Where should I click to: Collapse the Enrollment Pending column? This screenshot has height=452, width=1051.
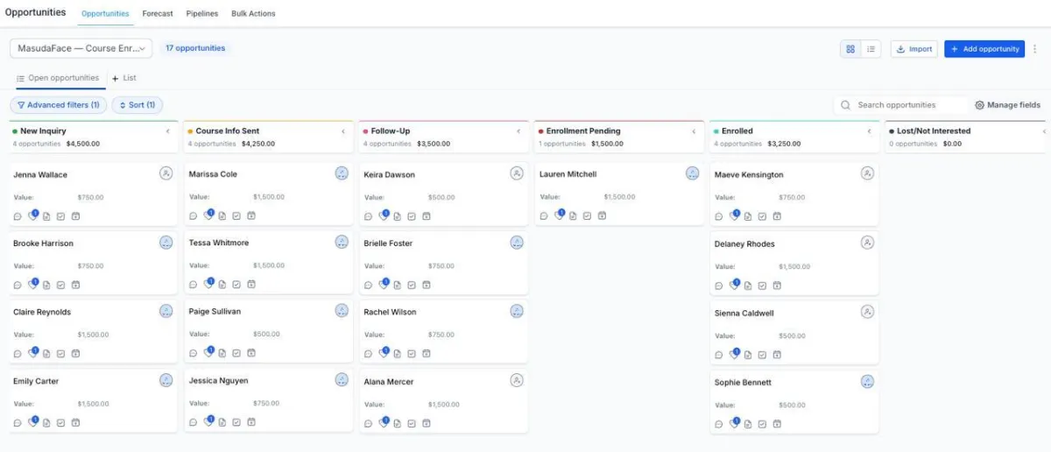[694, 131]
